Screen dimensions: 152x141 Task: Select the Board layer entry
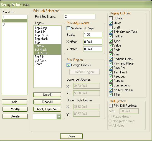click(47, 64)
